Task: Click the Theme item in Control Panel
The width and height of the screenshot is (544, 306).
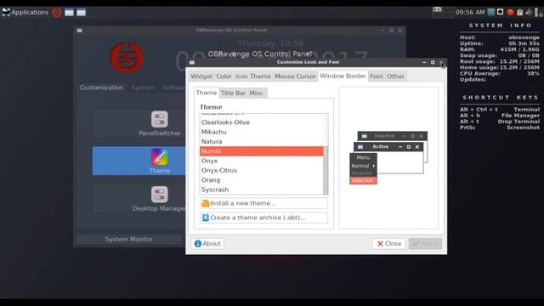Action: tap(159, 161)
